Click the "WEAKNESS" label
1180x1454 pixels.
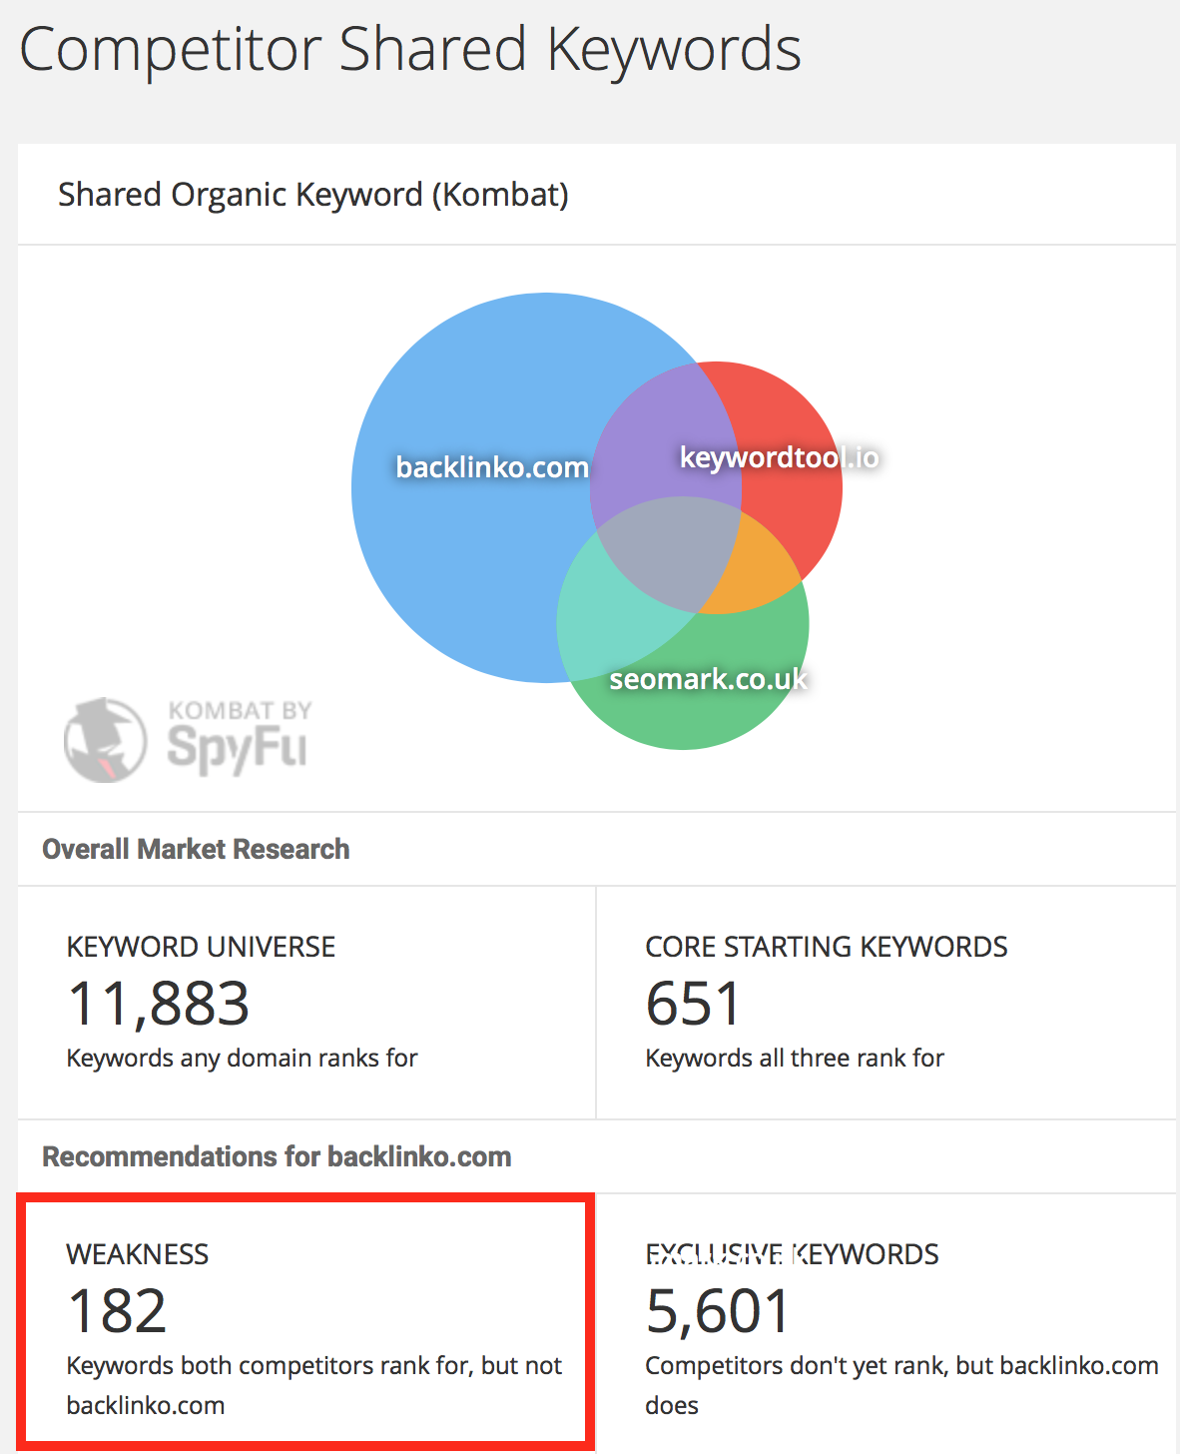tap(138, 1253)
